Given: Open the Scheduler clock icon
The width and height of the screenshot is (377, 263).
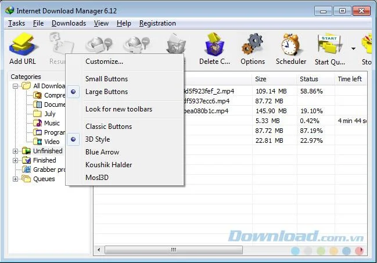Looking at the screenshot, I should pos(290,45).
